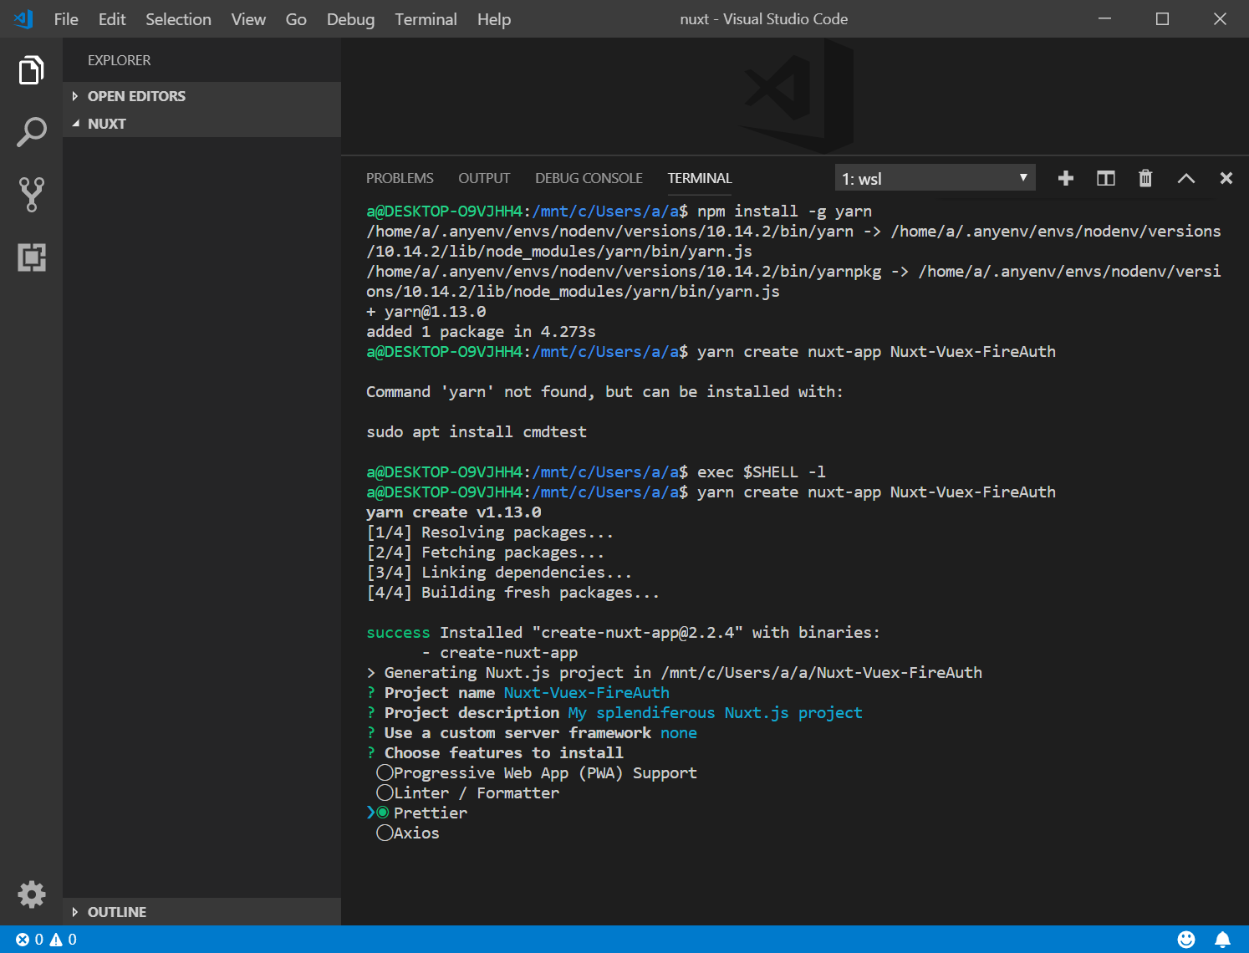Image resolution: width=1249 pixels, height=953 pixels.
Task: Click 'Generating Nuxt.js project in' line
Action: 674,672
